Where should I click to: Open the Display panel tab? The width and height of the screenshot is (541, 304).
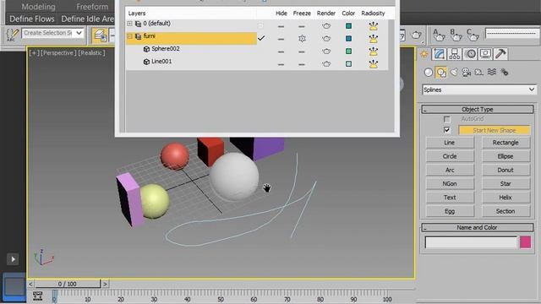pyautogui.click(x=485, y=54)
